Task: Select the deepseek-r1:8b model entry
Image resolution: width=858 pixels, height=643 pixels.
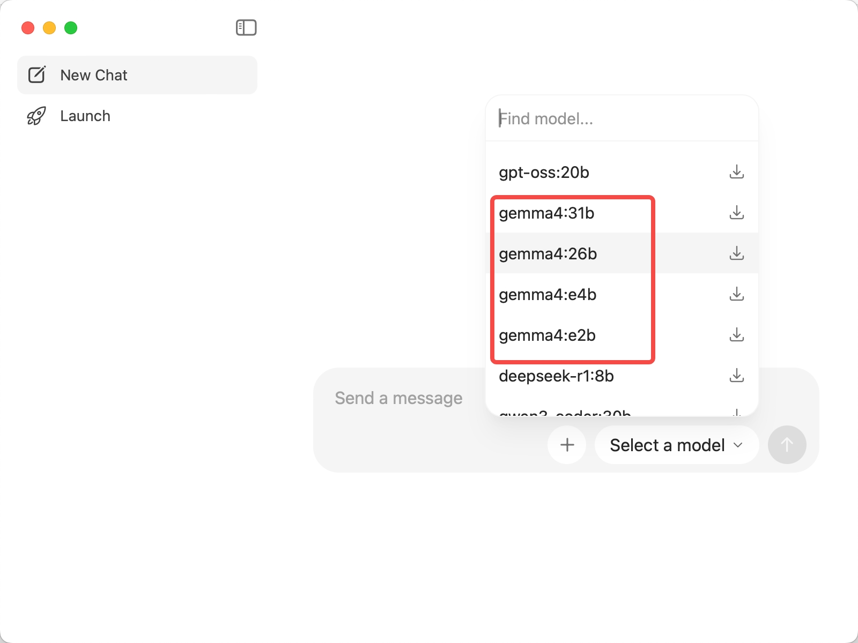Action: tap(556, 376)
